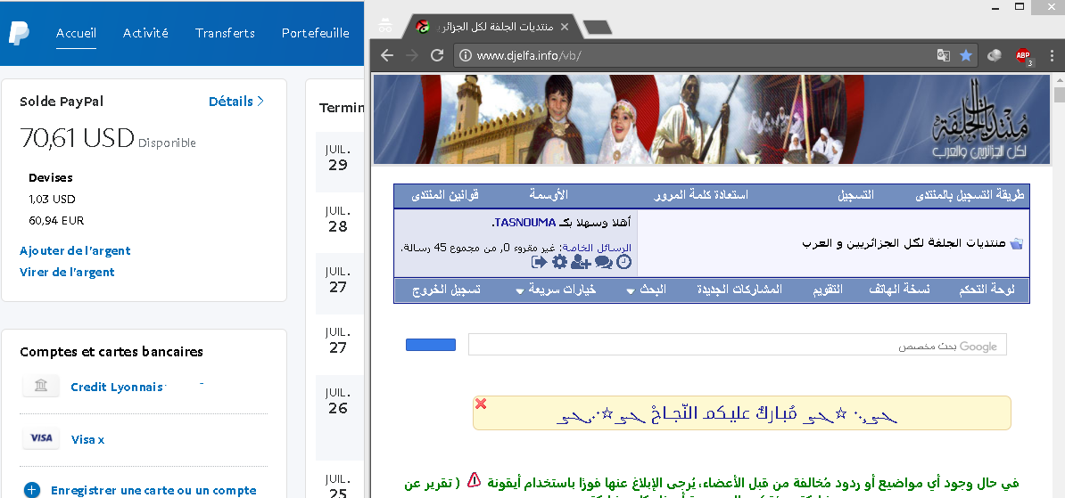Click the bookmark star icon
1065x498 pixels.
966,55
